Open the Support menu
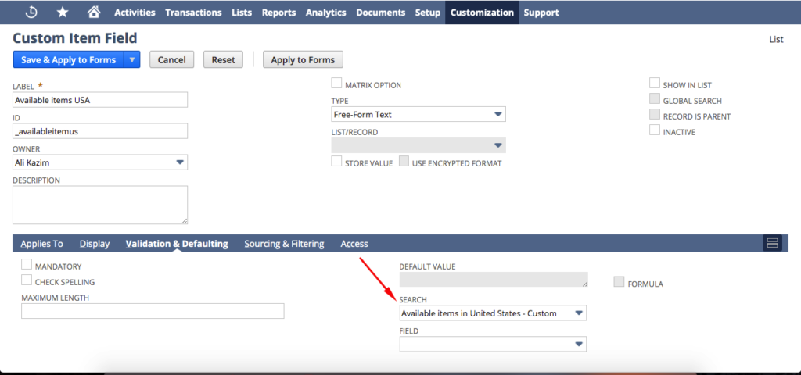The width and height of the screenshot is (801, 375). 541,12
